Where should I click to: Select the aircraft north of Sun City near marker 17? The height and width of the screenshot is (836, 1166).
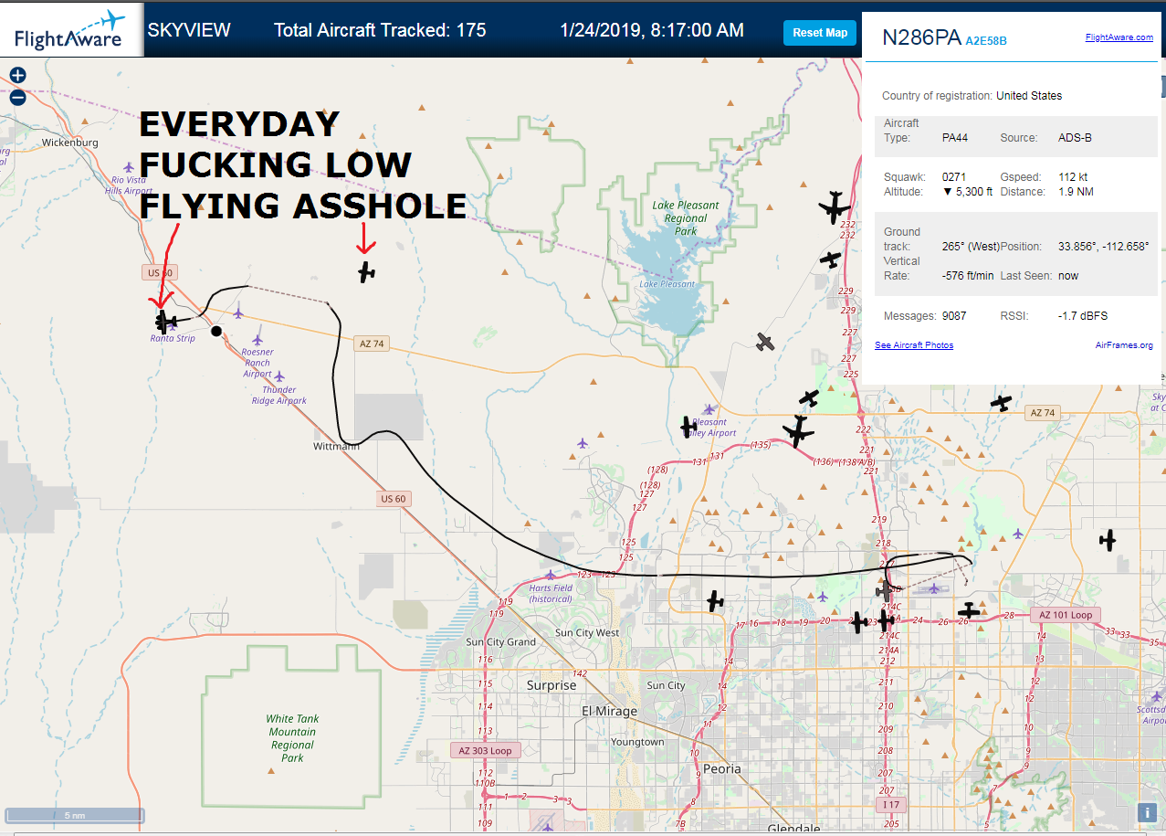[x=715, y=601]
